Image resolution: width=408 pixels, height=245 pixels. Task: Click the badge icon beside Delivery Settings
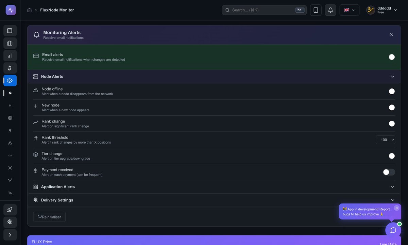tap(36, 200)
